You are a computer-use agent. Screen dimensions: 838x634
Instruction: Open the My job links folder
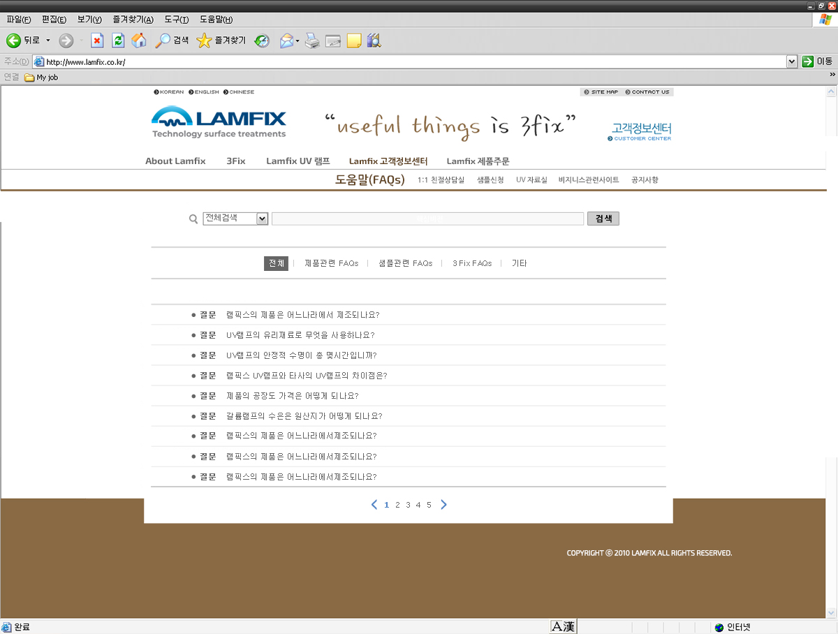(42, 78)
